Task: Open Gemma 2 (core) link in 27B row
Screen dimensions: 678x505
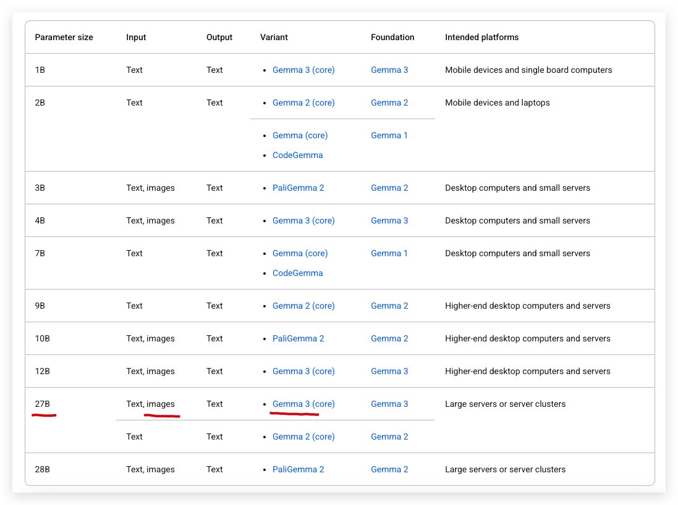Action: pyautogui.click(x=303, y=436)
